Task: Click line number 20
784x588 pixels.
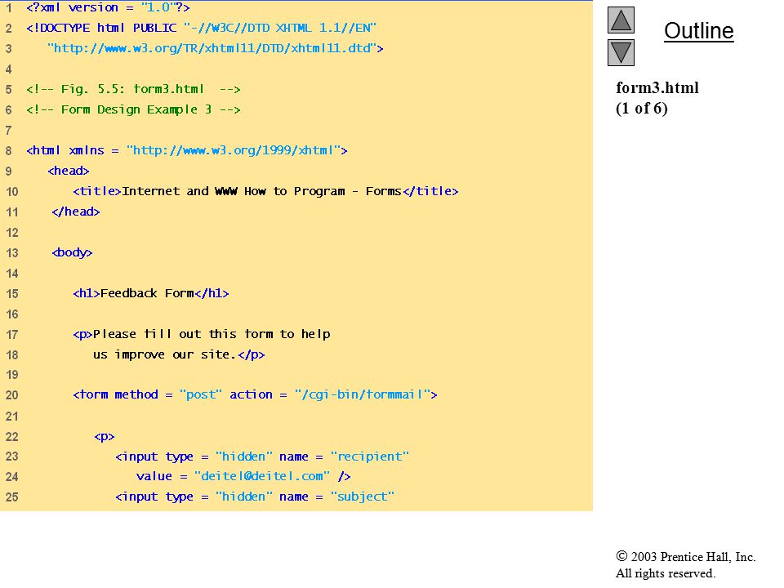Action: click(x=12, y=395)
